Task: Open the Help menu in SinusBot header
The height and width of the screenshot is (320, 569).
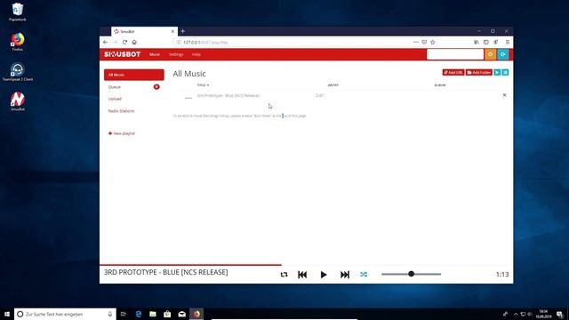Action: [196, 54]
